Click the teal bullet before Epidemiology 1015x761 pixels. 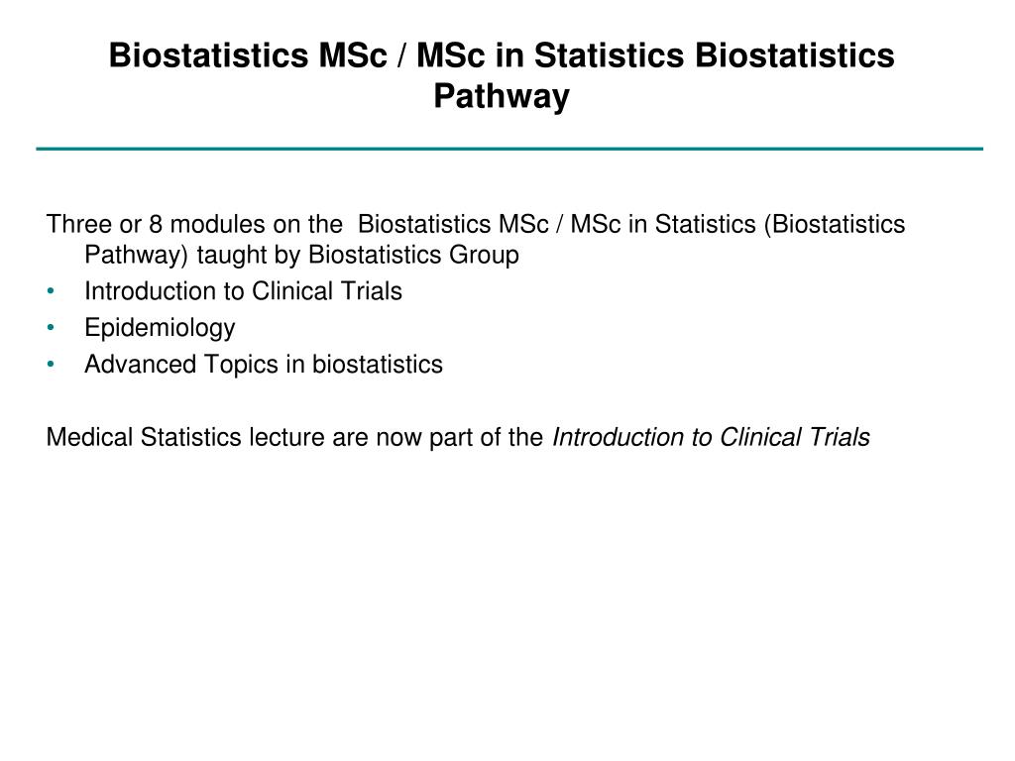tap(51, 327)
